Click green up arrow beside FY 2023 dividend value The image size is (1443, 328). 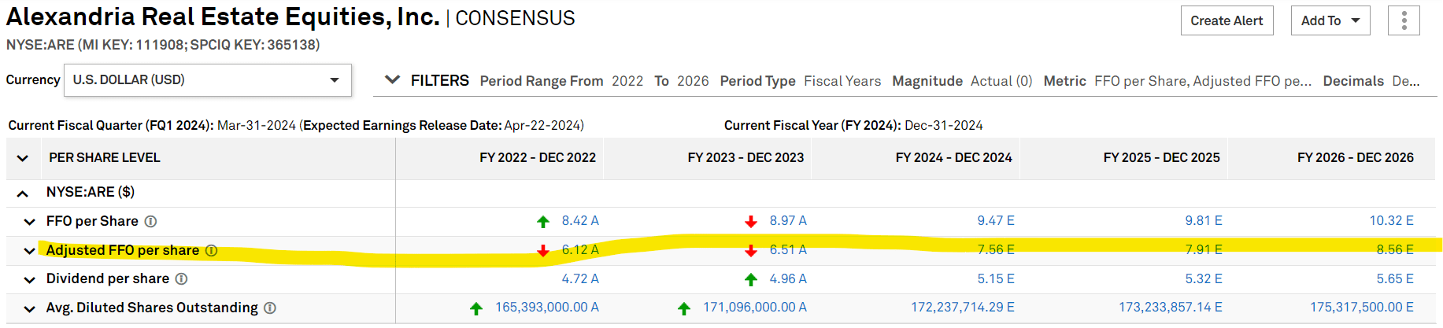point(751,279)
